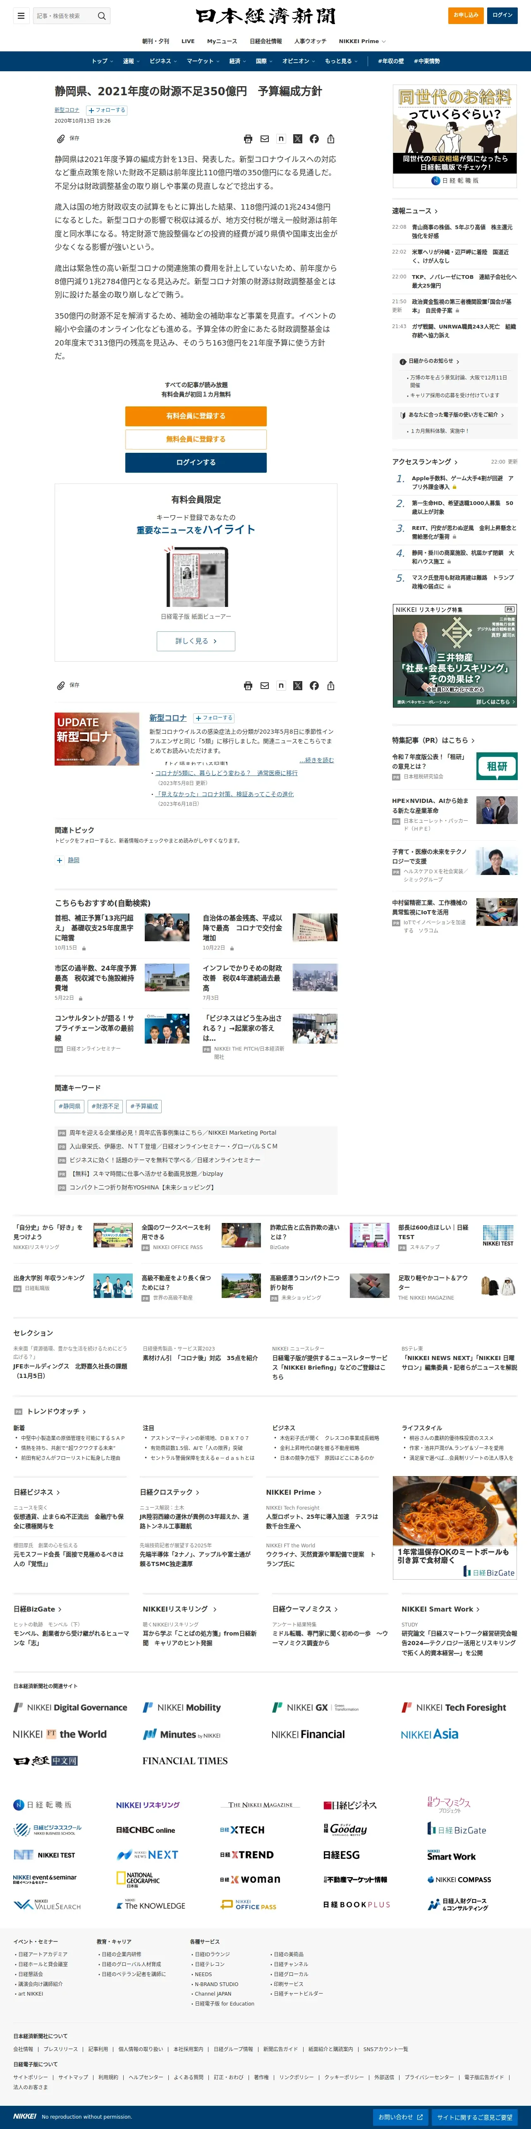
Task: Click the magnifier icon in search box
Action: [101, 16]
